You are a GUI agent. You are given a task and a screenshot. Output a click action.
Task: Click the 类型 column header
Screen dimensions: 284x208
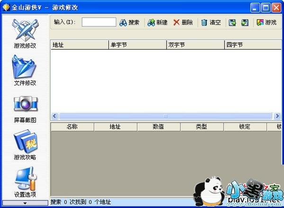click(202, 127)
